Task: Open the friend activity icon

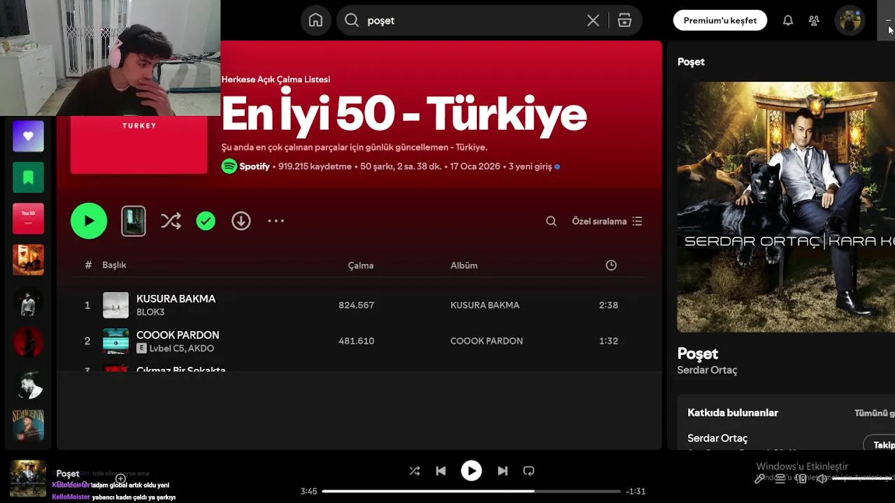Action: coord(814,20)
